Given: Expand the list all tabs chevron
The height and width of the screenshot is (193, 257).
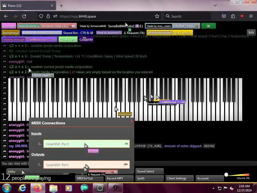Looking at the screenshot, I should tap(215, 6).
